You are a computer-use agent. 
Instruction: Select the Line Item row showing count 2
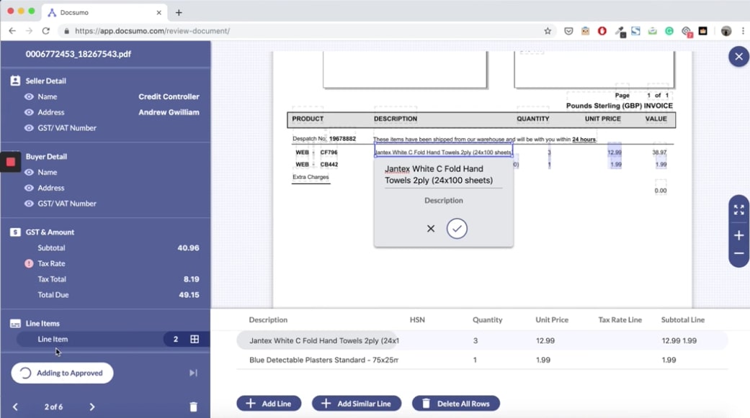pyautogui.click(x=101, y=339)
